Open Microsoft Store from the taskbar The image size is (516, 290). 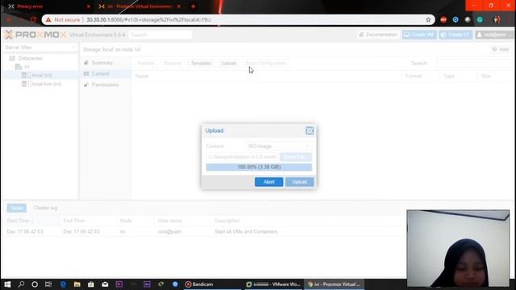91,284
